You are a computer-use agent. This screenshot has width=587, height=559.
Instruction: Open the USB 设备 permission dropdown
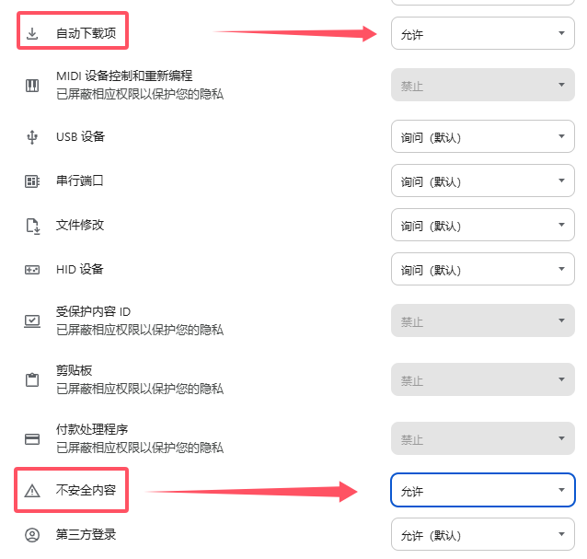(x=482, y=137)
